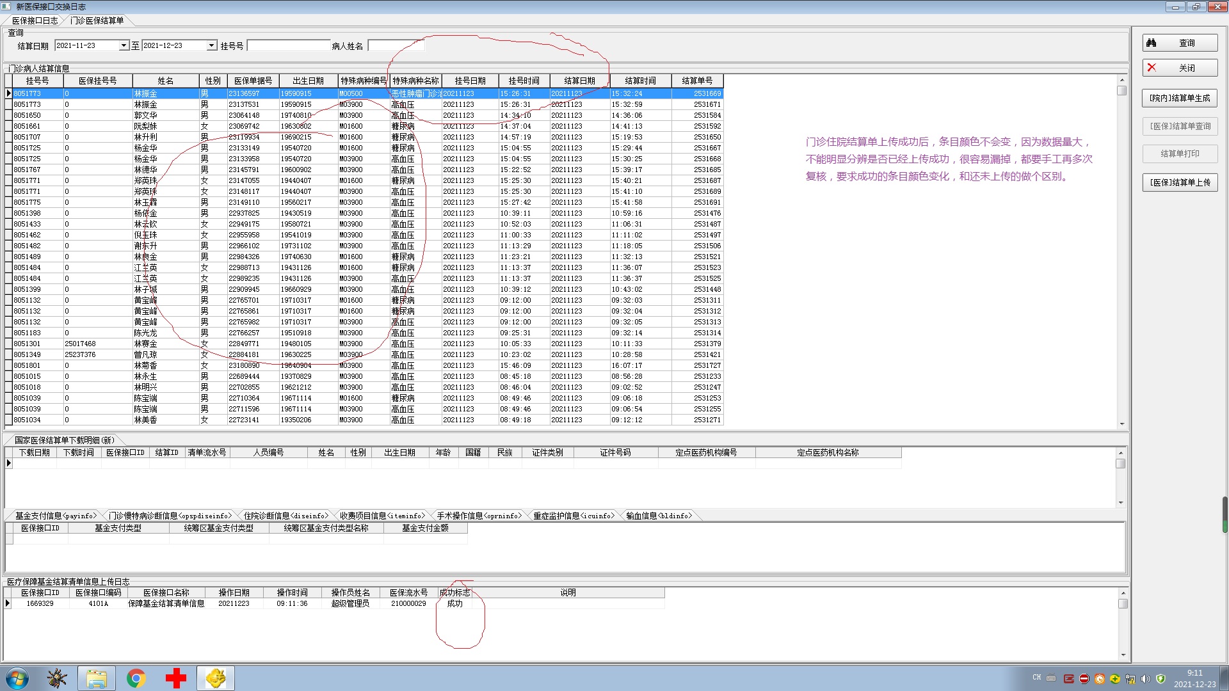Expand the end date dropdown 2021-12-23
1229x691 pixels.
click(x=211, y=46)
